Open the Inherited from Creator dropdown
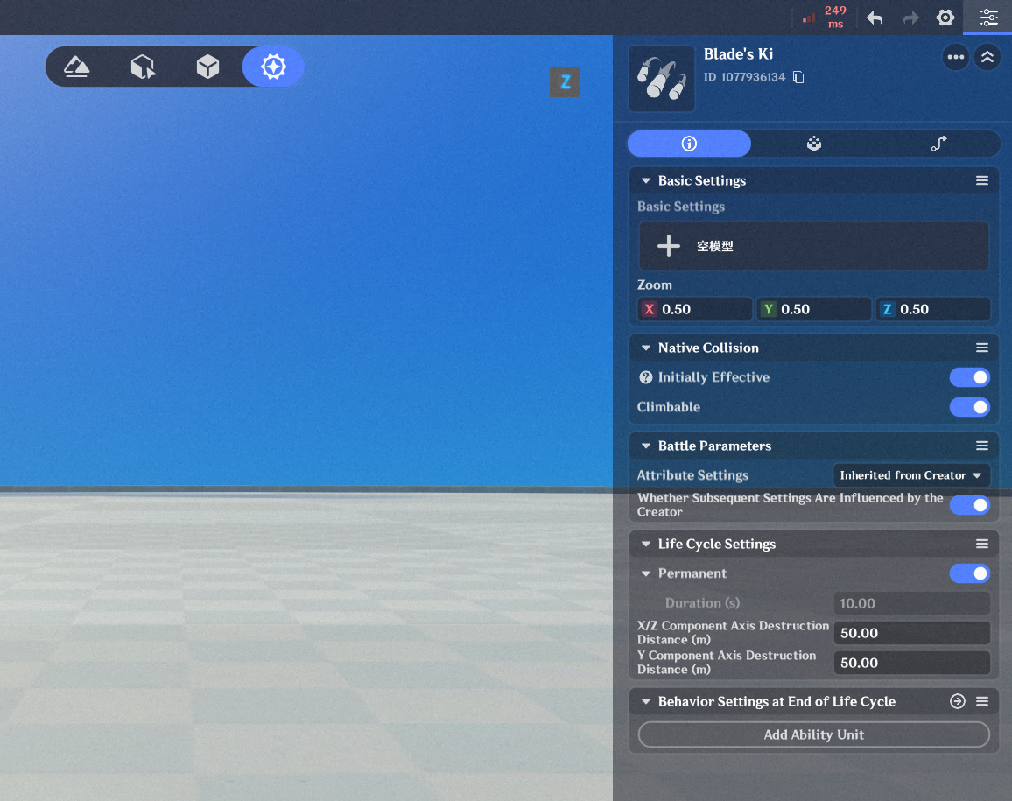Image resolution: width=1012 pixels, height=801 pixels. [911, 475]
